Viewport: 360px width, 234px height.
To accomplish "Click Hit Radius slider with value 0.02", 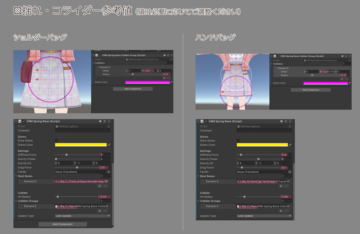I will click(x=77, y=197).
